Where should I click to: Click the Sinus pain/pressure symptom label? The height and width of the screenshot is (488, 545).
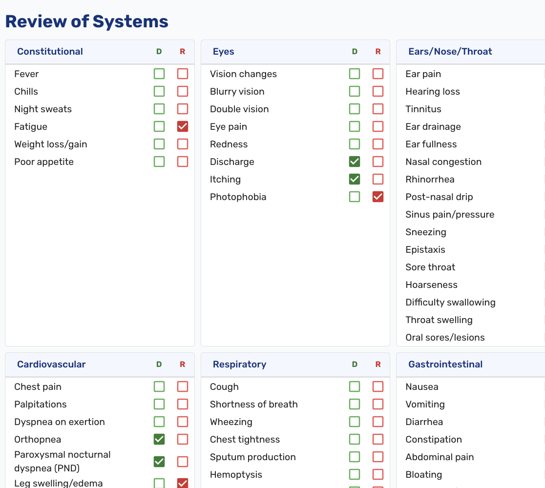[450, 214]
